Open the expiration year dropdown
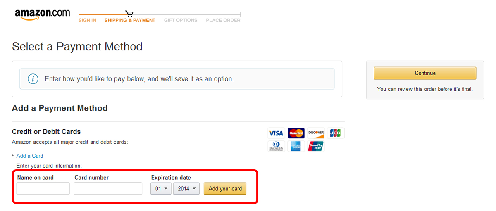496x211 pixels. (186, 189)
